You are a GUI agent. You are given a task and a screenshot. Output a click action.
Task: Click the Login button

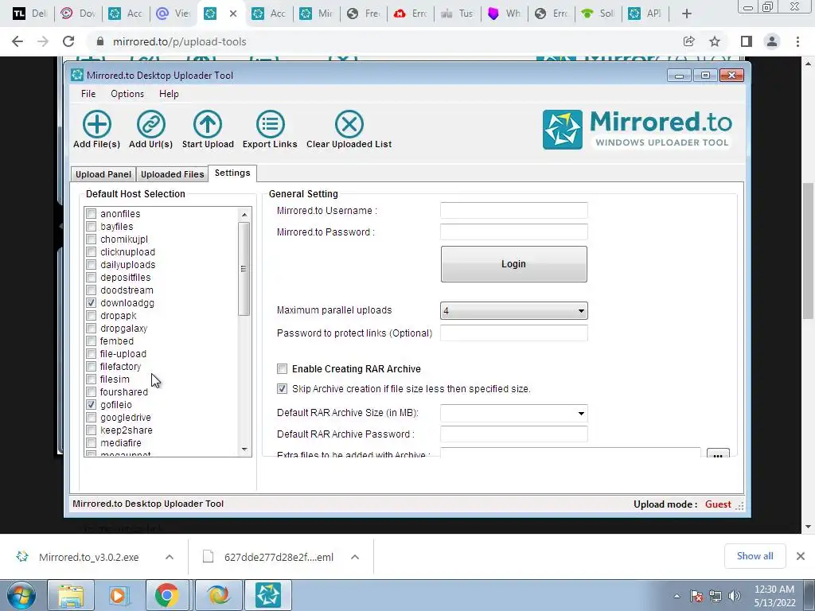(513, 264)
